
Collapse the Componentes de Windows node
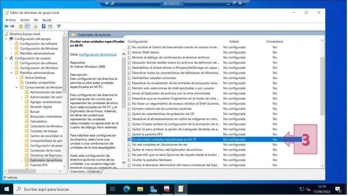17,88
